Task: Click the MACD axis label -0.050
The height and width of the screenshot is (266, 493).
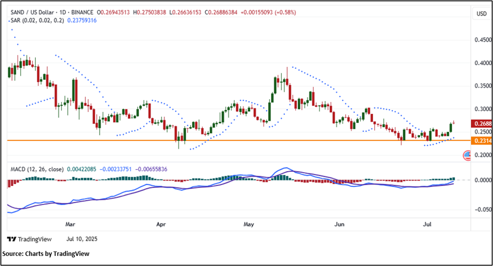Action: [x=483, y=209]
